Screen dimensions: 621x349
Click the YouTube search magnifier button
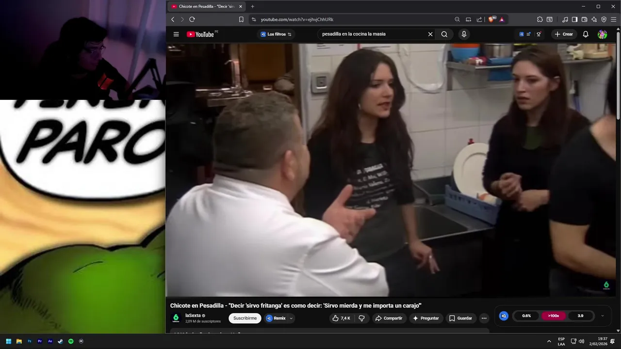(x=444, y=34)
